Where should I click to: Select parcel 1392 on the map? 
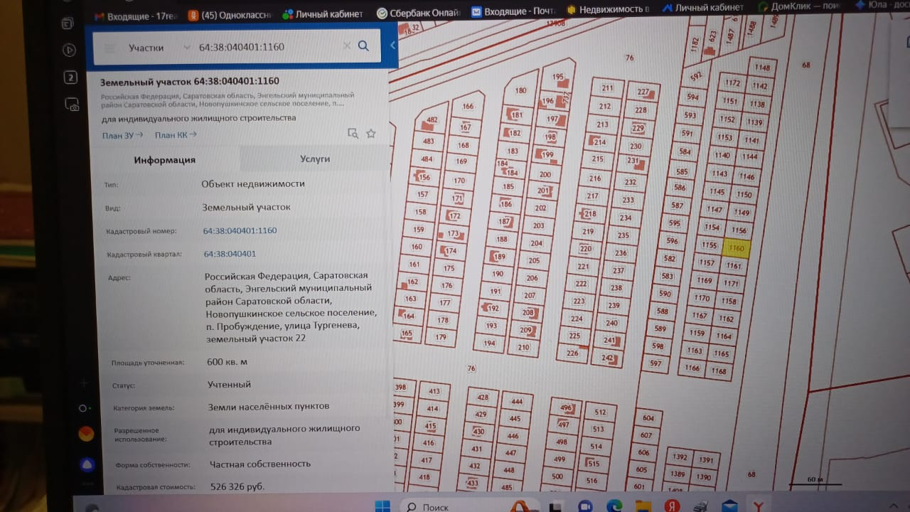[680, 457]
